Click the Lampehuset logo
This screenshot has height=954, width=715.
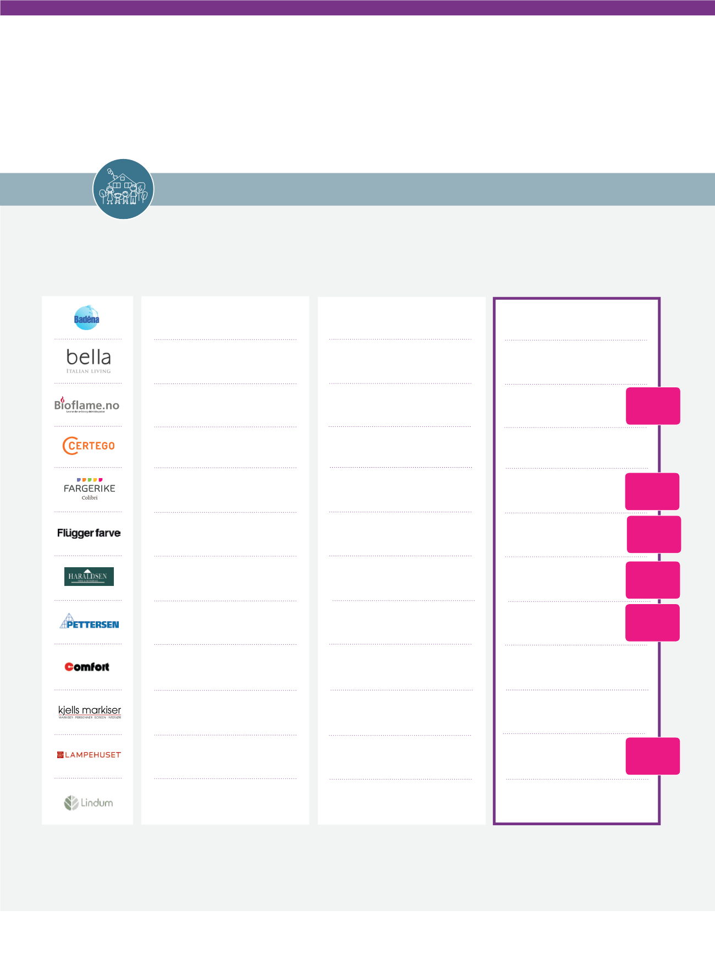click(89, 755)
